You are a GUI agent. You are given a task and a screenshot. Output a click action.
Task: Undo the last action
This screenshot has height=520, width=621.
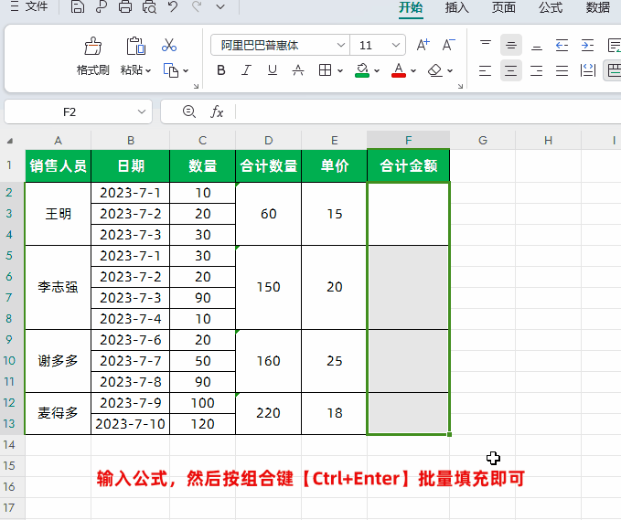173,6
